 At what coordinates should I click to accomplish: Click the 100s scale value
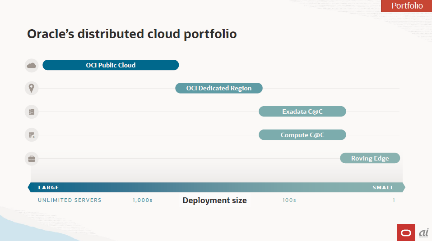(289, 200)
